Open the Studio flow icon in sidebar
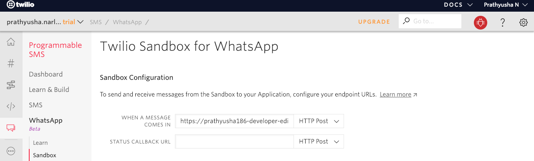 11,85
